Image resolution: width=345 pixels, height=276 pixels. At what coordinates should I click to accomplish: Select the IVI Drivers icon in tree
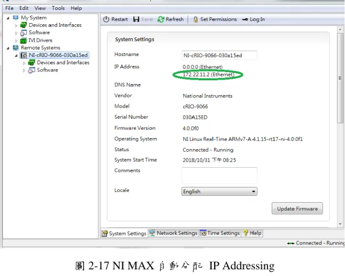(x=23, y=41)
